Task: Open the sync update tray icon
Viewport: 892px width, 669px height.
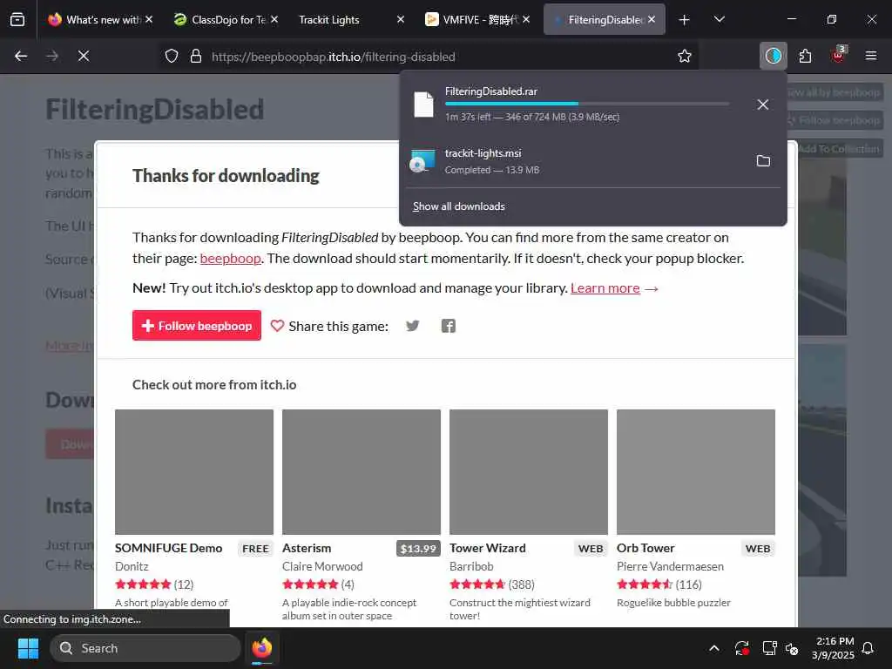Action: tap(742, 648)
